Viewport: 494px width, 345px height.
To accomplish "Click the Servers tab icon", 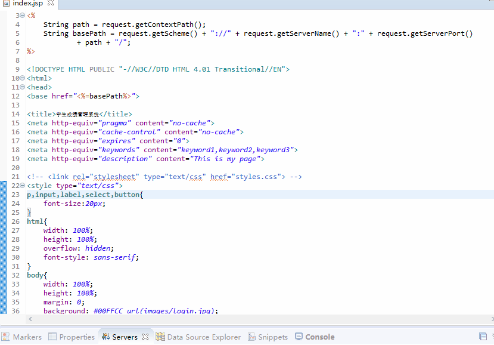I will point(105,337).
